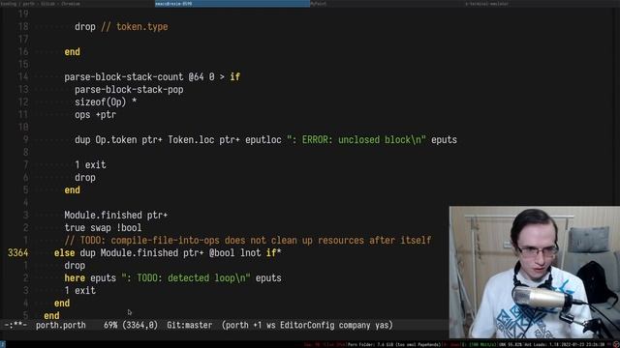This screenshot has height=348, width=620.
Task: Click the ws minor mode indicator
Action: 270,325
